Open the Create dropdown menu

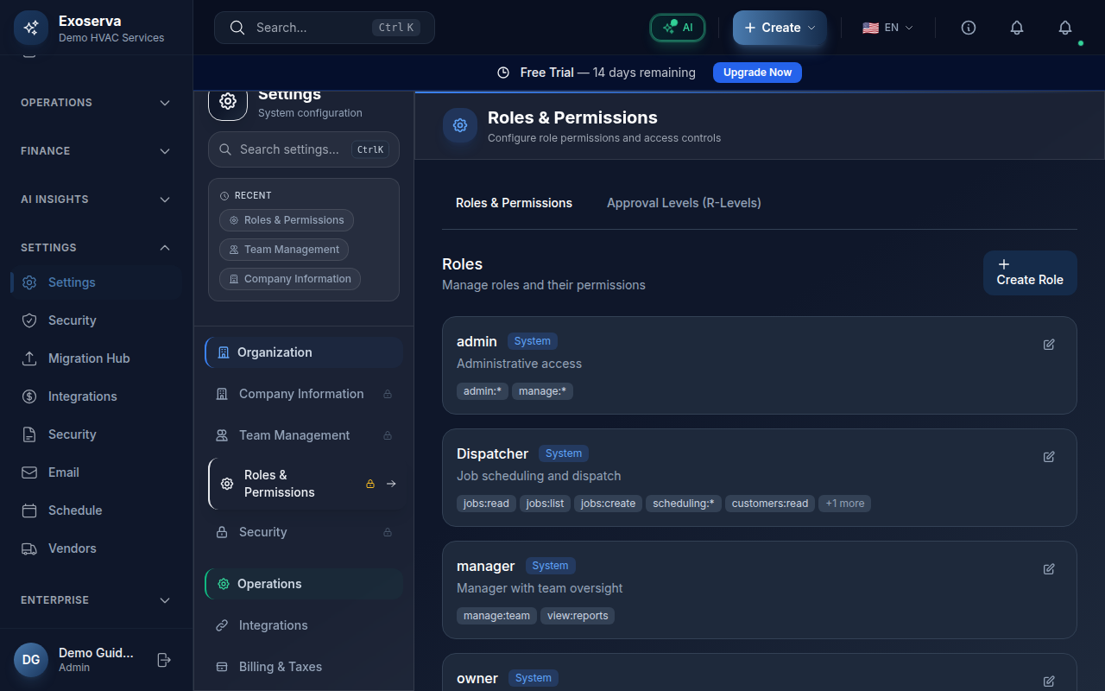click(x=780, y=28)
